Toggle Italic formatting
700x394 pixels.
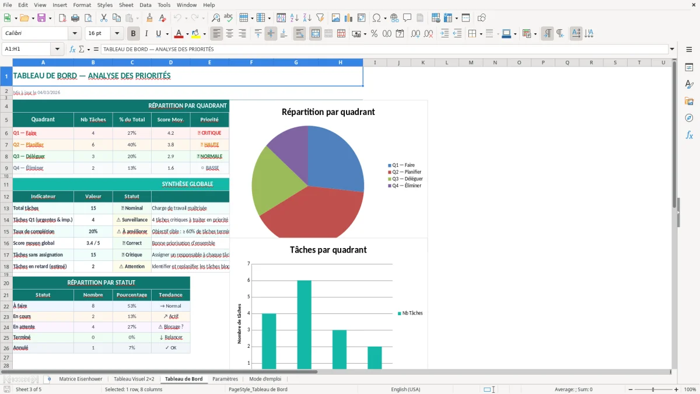coord(146,34)
